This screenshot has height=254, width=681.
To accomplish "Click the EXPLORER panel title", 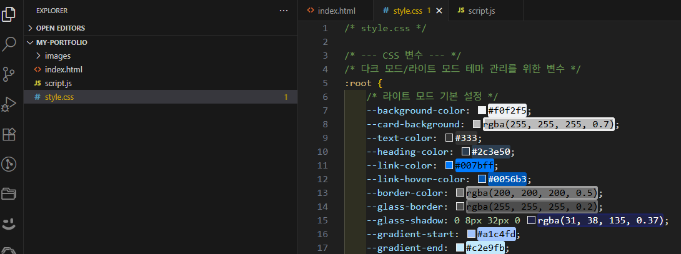I will pos(52,11).
